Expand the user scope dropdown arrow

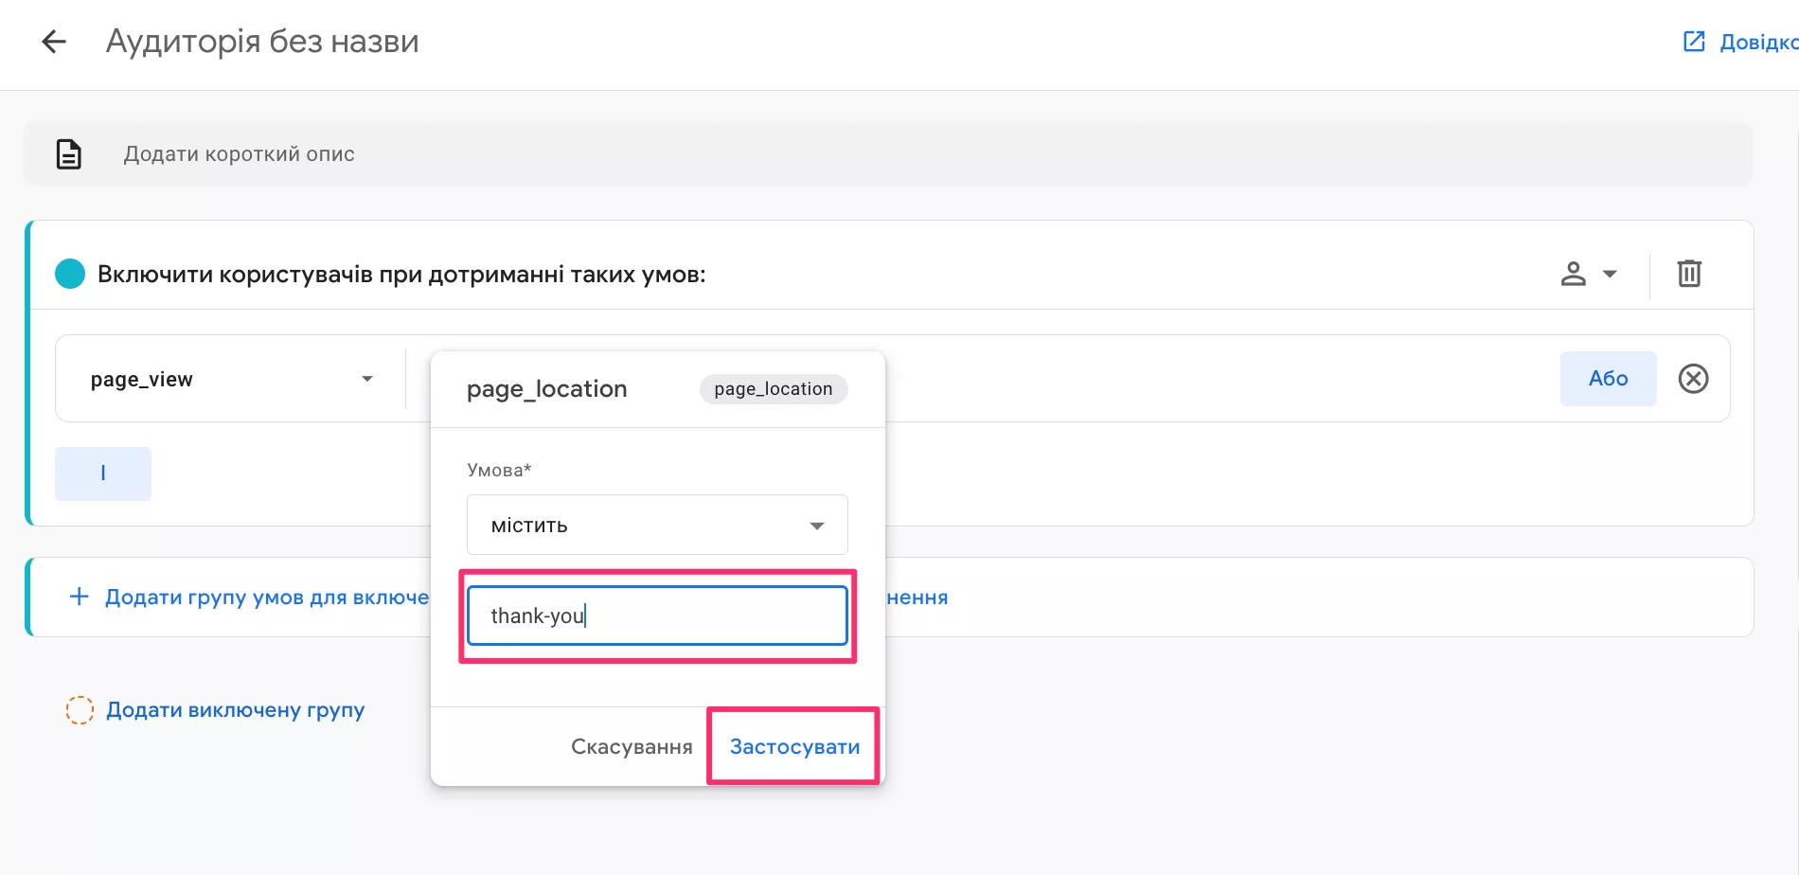coord(1610,274)
